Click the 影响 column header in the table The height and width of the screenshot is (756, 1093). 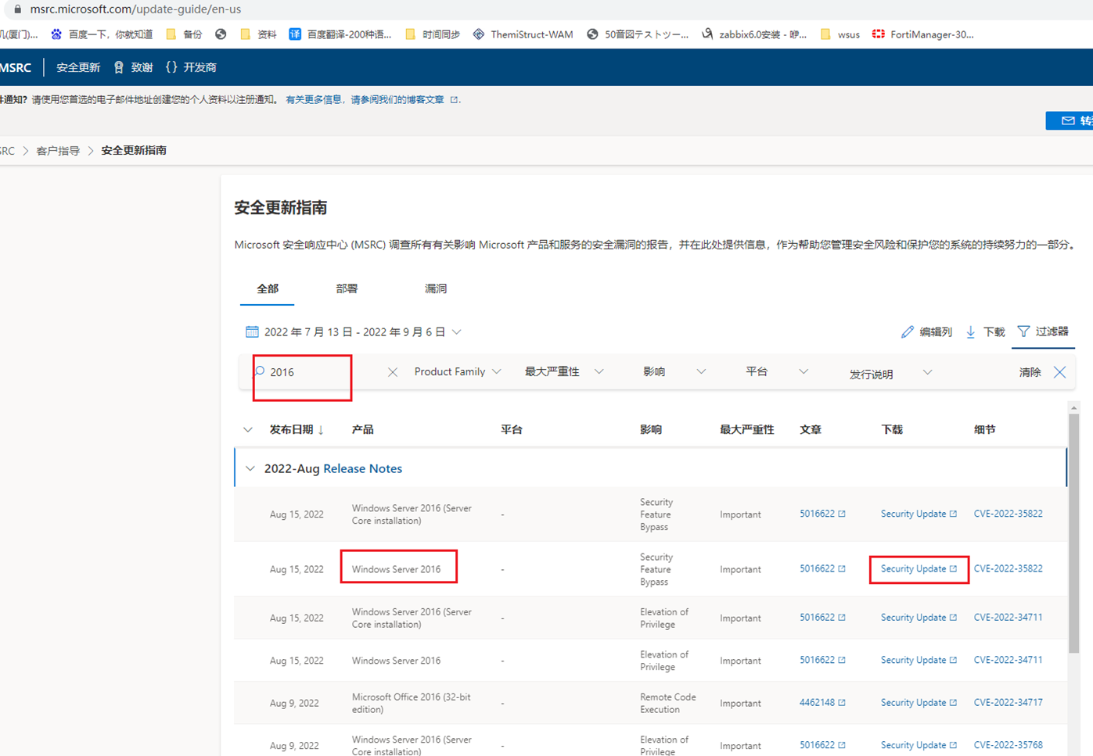(x=651, y=429)
